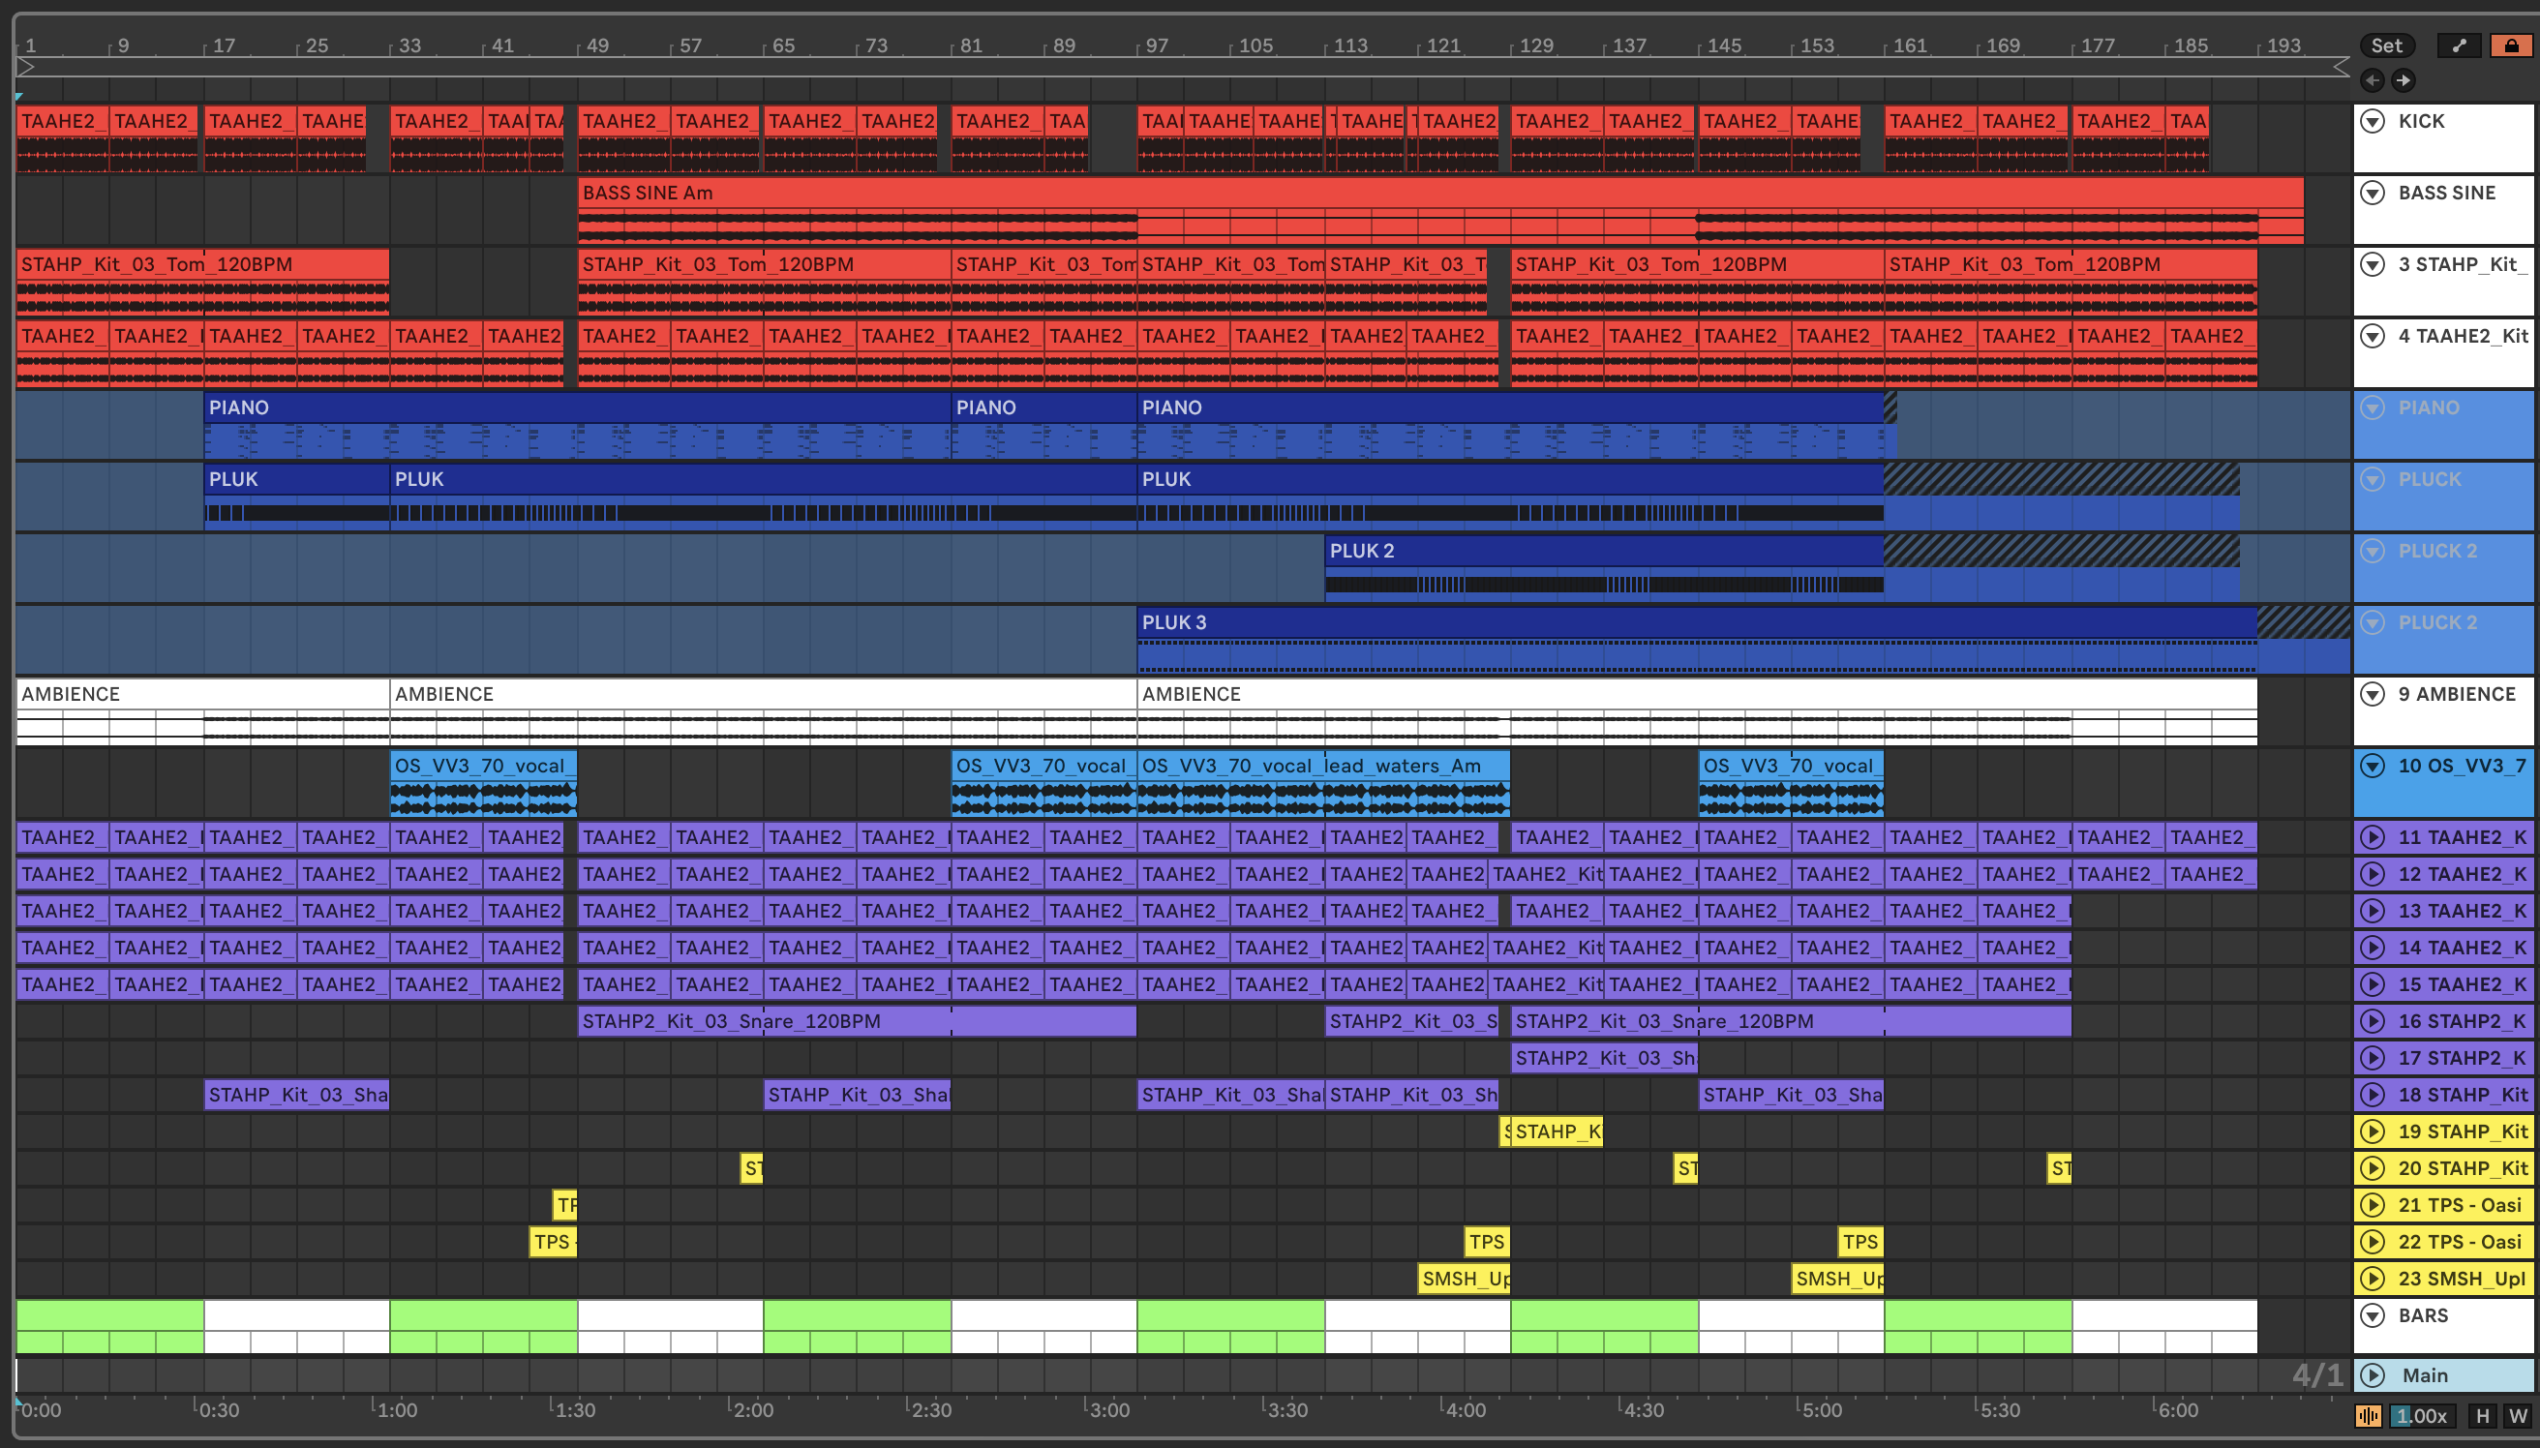
Task: Fold the 9 AMBIENCE track
Action: pos(2373,694)
